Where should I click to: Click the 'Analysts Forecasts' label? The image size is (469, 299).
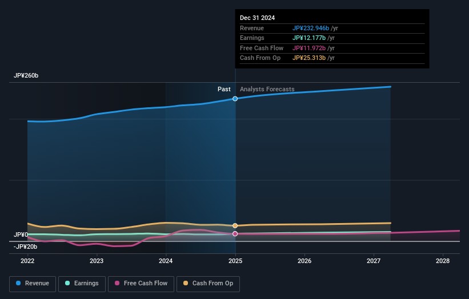267,89
